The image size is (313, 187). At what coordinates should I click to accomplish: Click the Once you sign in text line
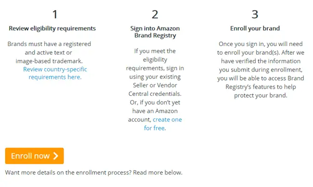[x=261, y=44]
